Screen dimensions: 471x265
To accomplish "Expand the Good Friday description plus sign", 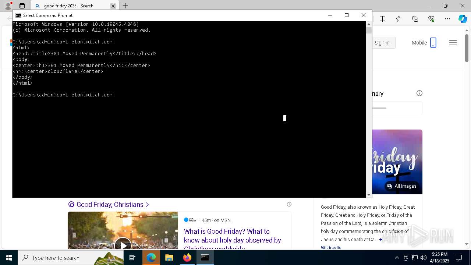I will (381, 240).
